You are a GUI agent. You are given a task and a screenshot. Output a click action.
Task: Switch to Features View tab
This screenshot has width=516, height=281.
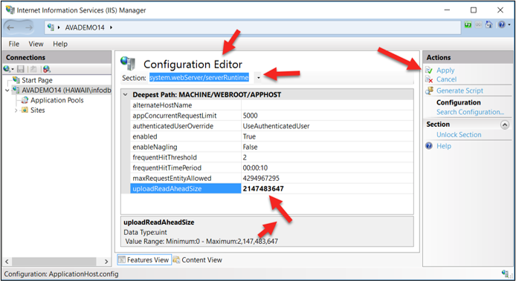pyautogui.click(x=144, y=259)
